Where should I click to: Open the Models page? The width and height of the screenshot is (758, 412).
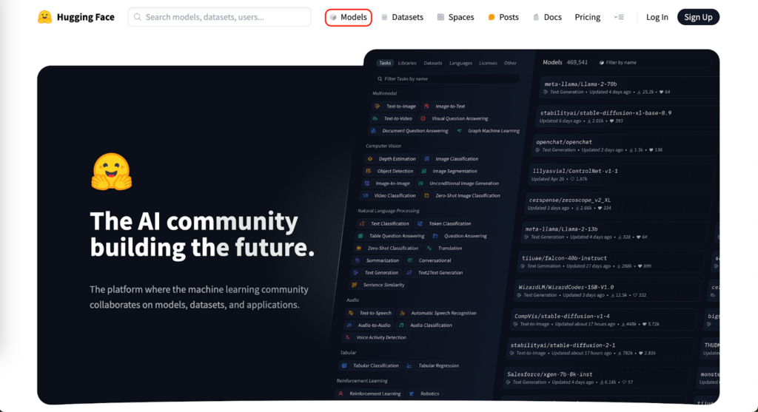coord(353,17)
